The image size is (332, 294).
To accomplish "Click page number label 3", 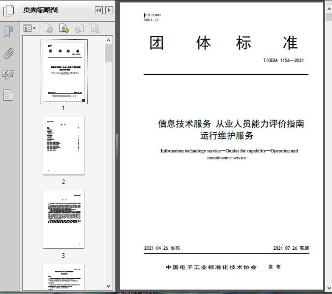I will 63,256.
